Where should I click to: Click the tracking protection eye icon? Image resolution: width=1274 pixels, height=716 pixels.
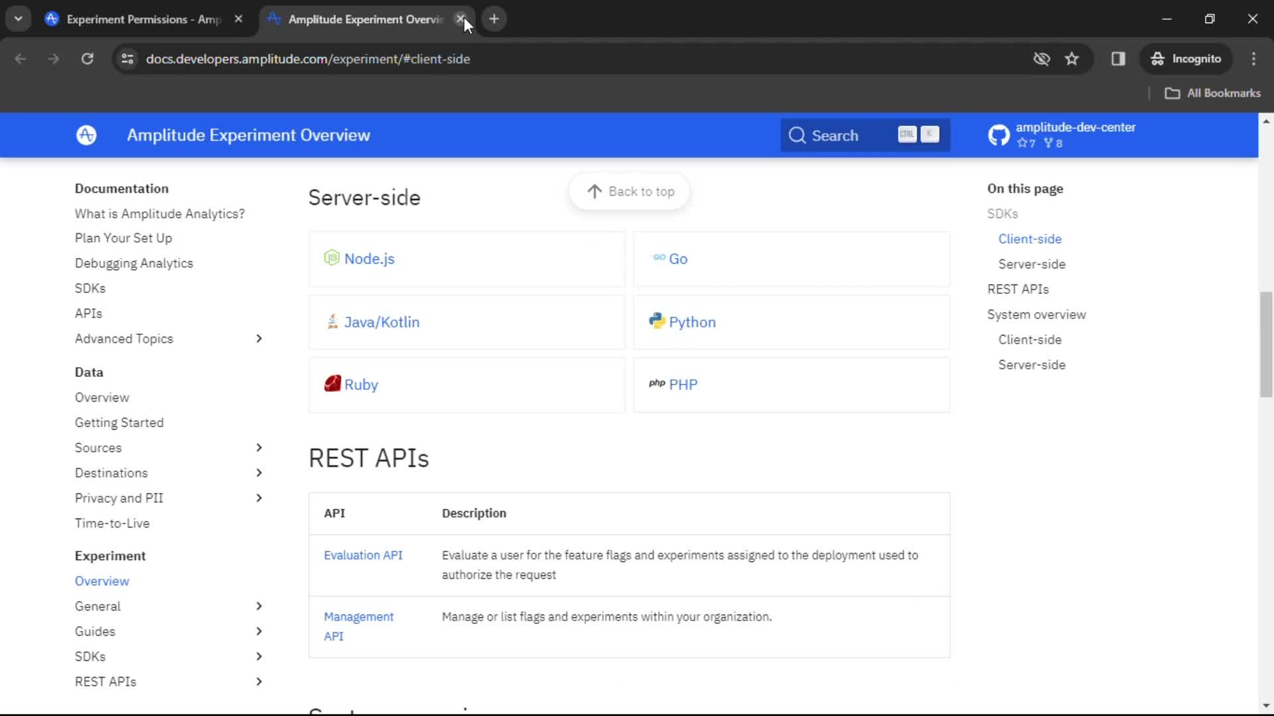click(x=1042, y=59)
